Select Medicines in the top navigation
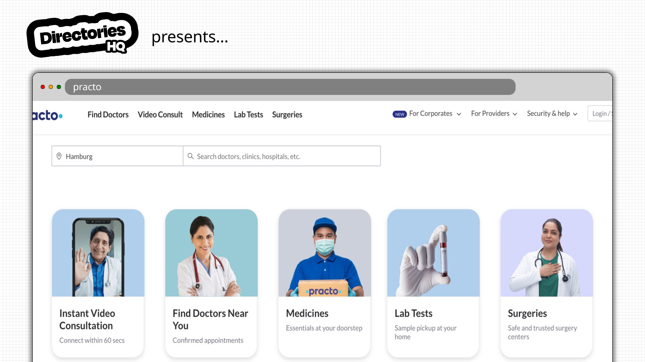Viewport: 645px width, 362px height. (208, 115)
